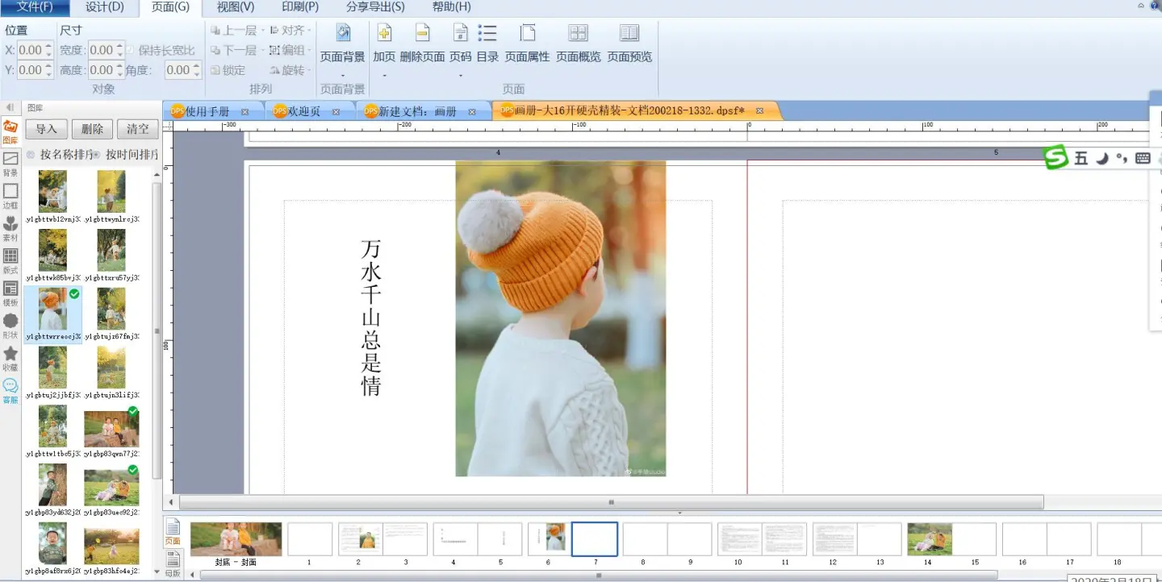Open the 文件(F) menu
This screenshot has width=1162, height=582.
tap(35, 7)
